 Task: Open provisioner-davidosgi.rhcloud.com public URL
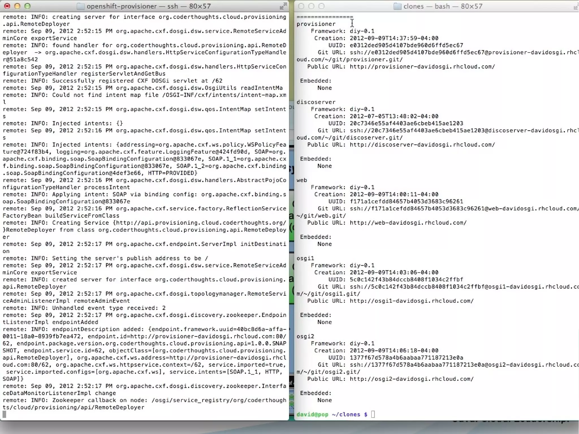[422, 67]
